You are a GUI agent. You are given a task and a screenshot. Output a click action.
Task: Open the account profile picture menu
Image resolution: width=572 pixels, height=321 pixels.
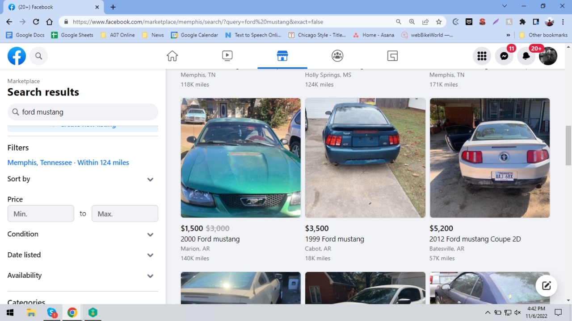(x=548, y=56)
